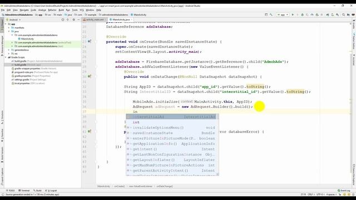Click the collapse-all icon in project panel

(68, 20)
